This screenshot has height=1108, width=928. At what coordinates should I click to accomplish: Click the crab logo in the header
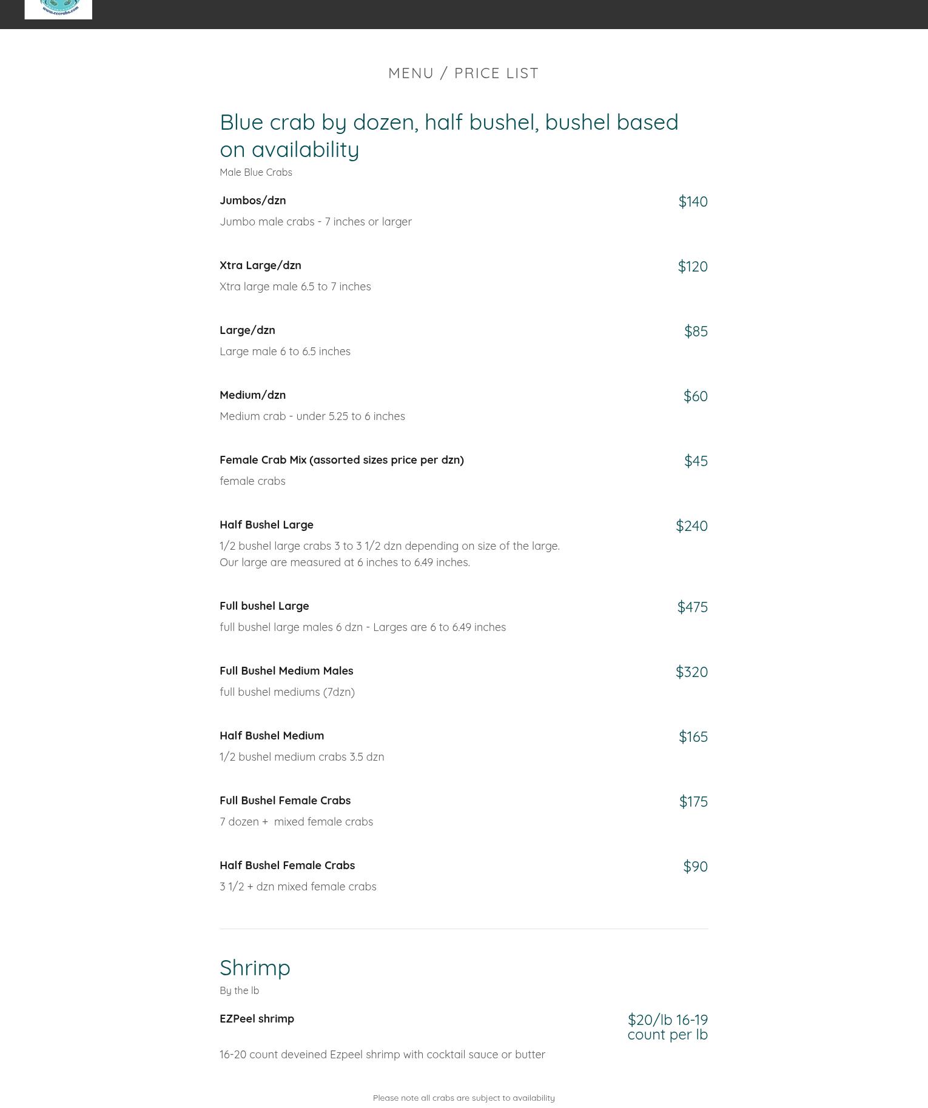(58, 8)
